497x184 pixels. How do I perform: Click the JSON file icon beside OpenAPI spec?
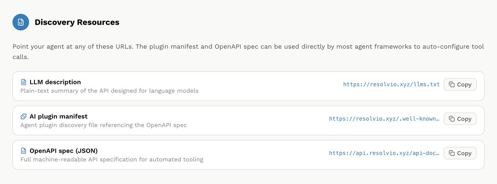coord(24,151)
